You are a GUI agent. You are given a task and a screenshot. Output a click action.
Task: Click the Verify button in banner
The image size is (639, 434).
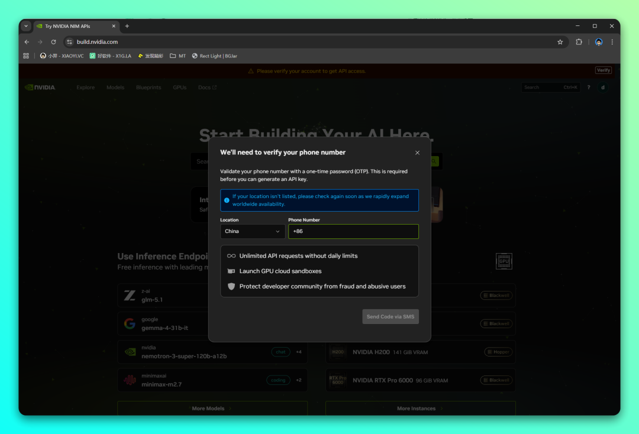(603, 70)
